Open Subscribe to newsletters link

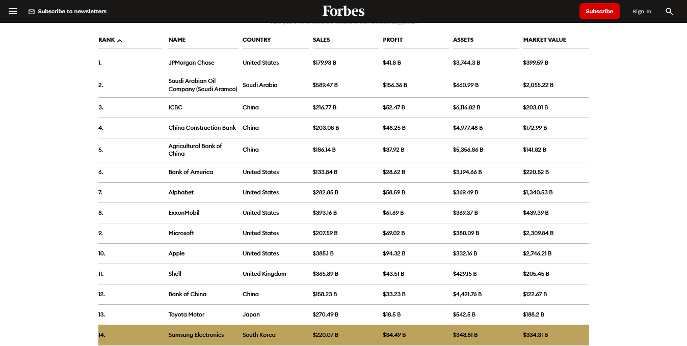pyautogui.click(x=72, y=12)
